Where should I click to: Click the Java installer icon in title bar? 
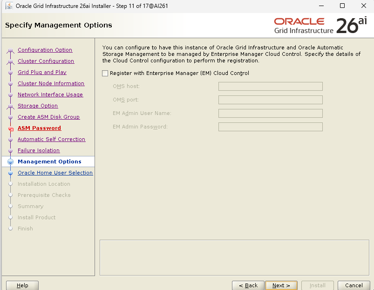click(x=8, y=6)
